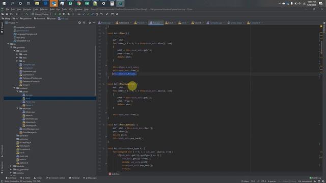This screenshot has height=183, width=326.
Task: Click the Expand/Collapse all icon in Project panel
Action: coord(84,23)
